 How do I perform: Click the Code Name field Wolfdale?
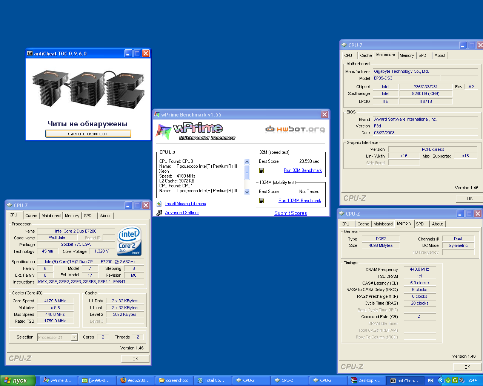click(x=57, y=237)
